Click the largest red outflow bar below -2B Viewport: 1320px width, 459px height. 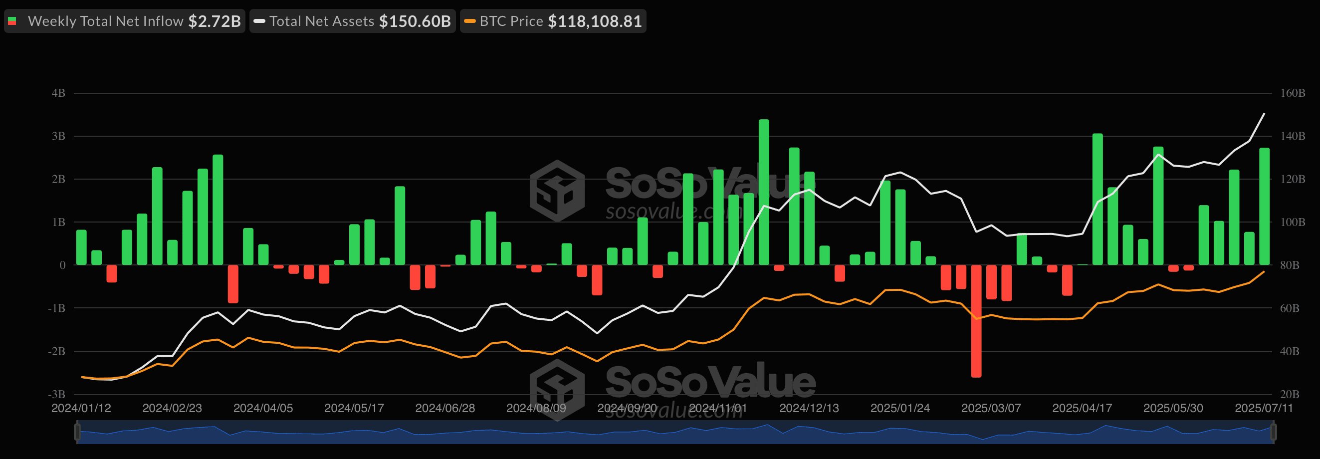(x=976, y=321)
